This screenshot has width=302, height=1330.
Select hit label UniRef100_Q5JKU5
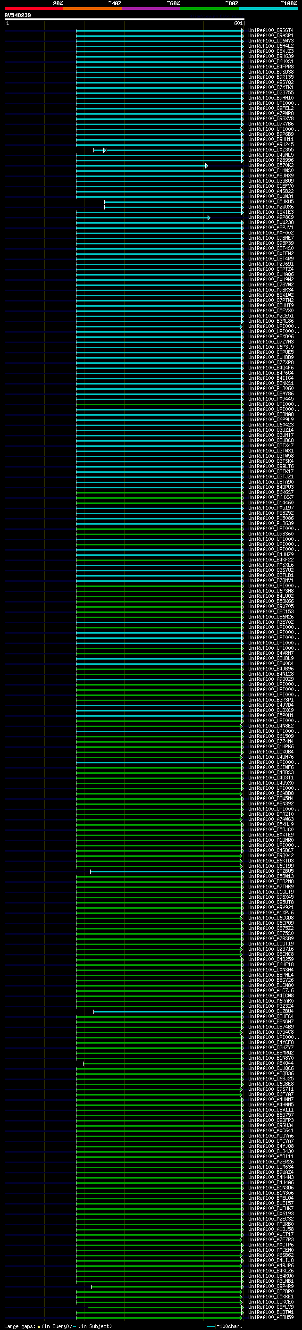coord(270,202)
